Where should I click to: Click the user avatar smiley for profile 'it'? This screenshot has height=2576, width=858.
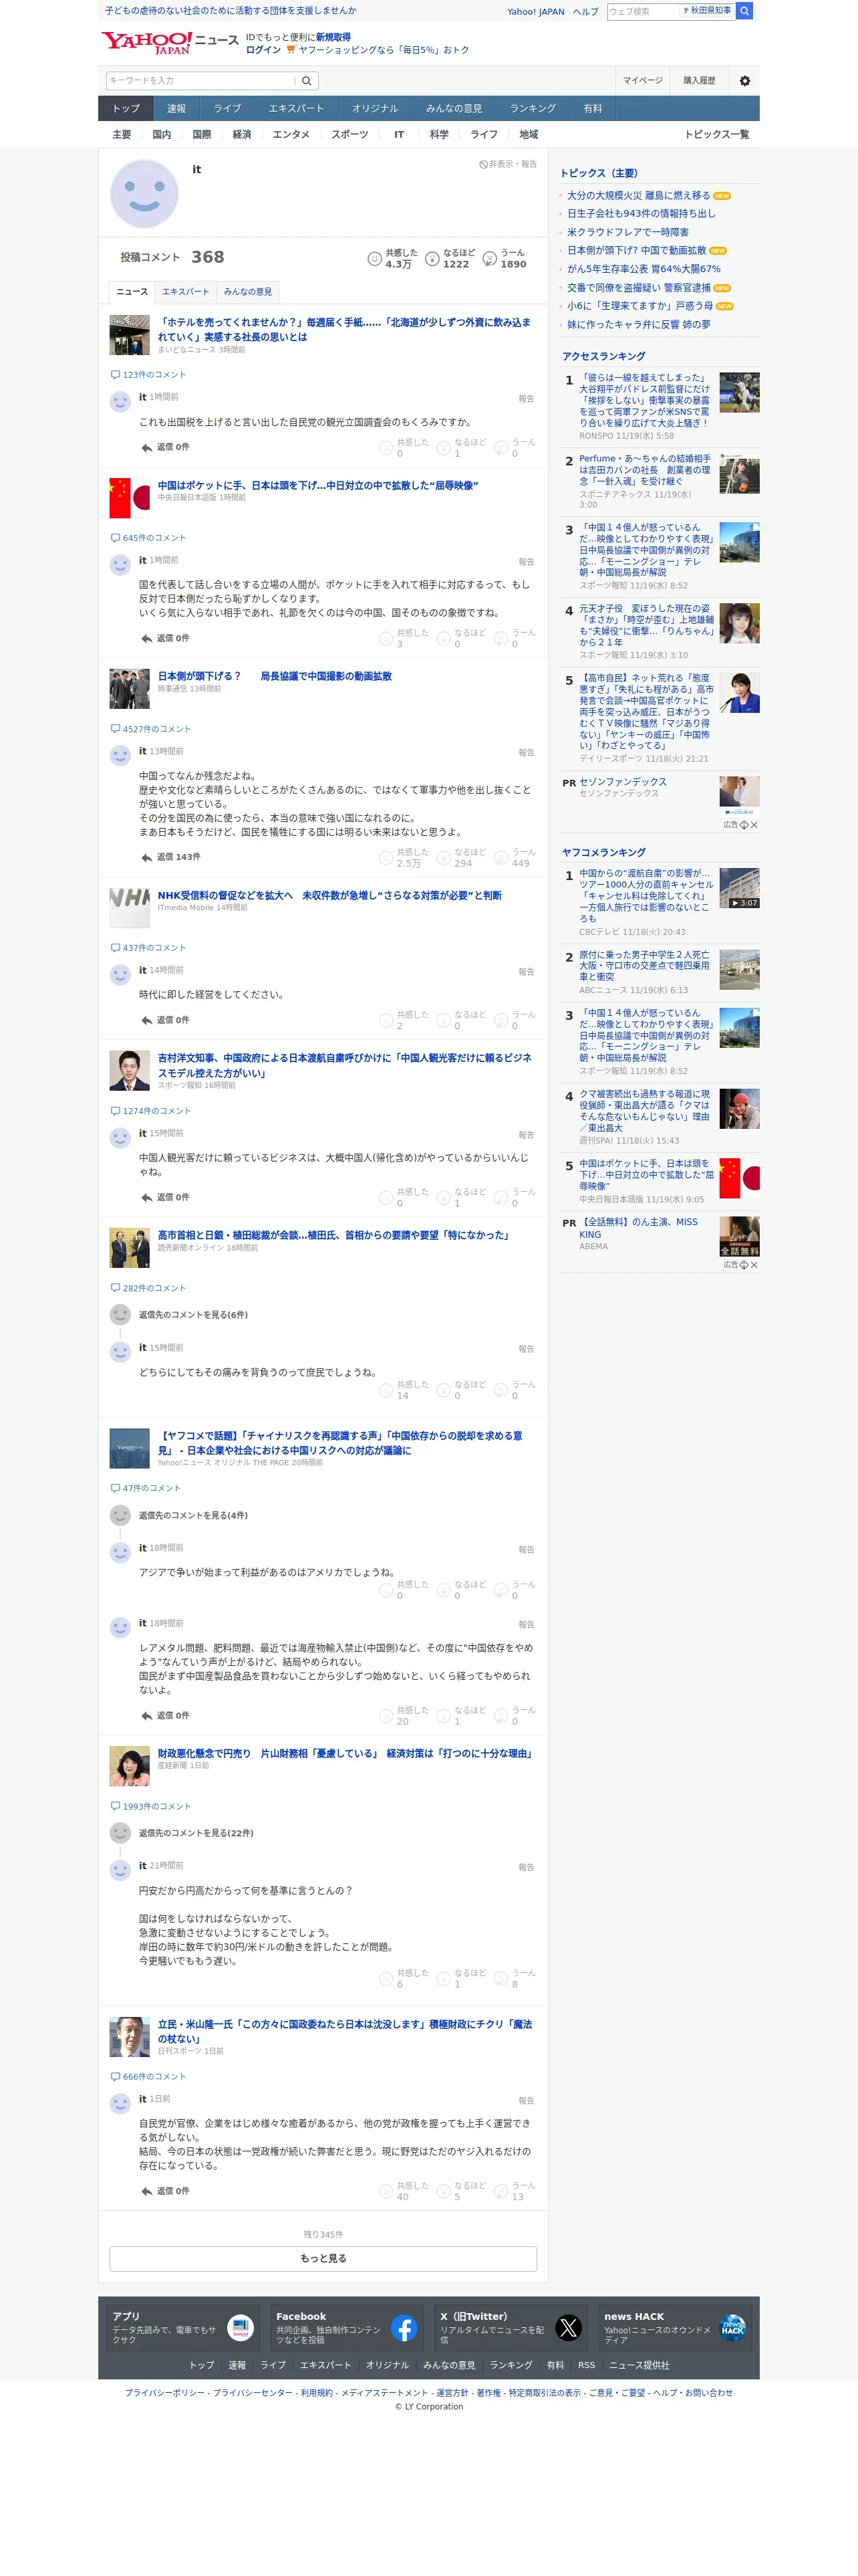[x=144, y=193]
